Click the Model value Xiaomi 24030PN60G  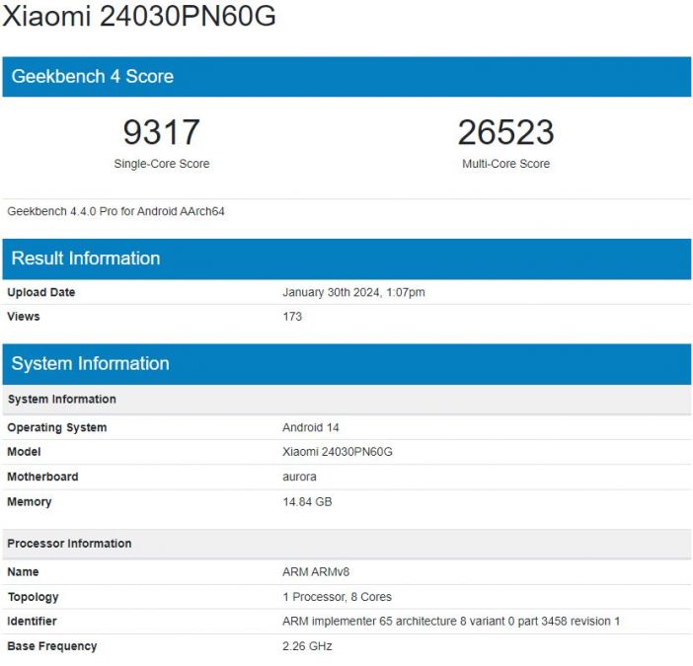coord(338,451)
